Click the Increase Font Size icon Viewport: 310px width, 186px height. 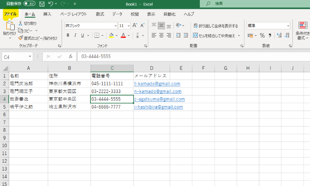[135, 26]
